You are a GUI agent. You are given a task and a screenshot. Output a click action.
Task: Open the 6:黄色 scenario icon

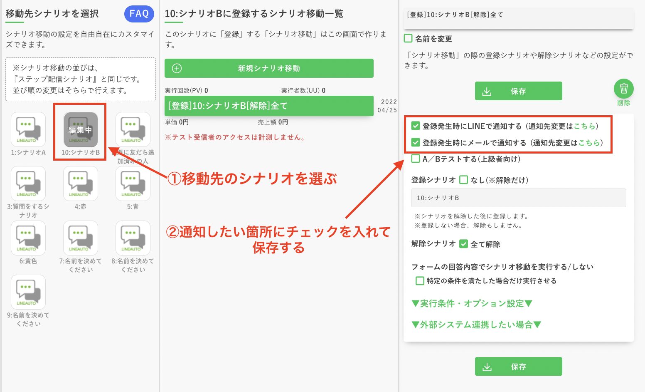[28, 238]
